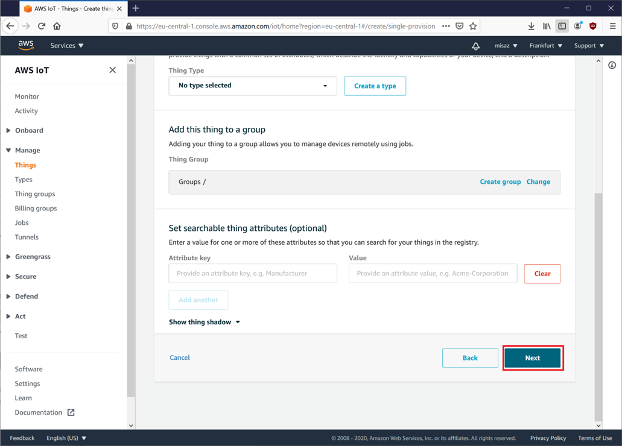Screen dimensions: 622x446
Task: Go back using browser back arrow
Action: (10, 26)
